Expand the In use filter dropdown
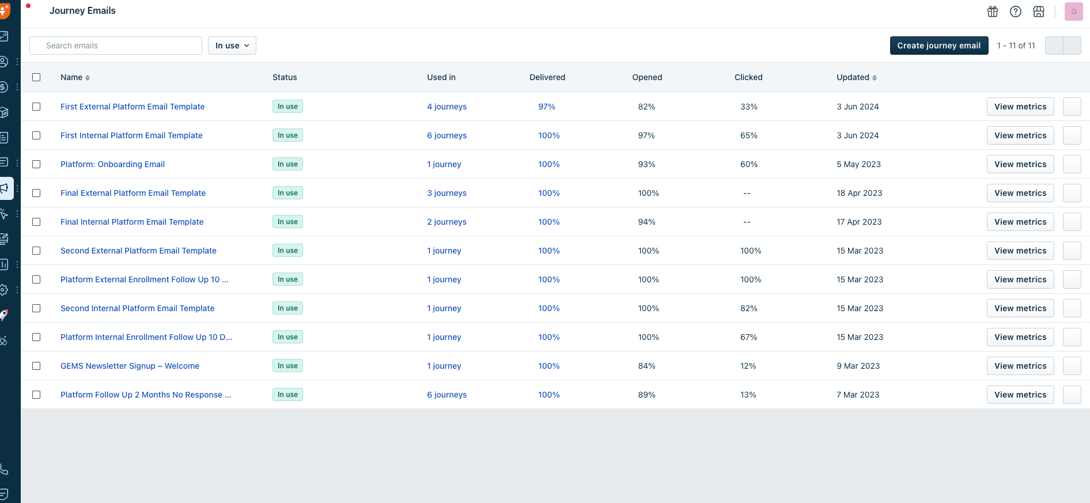The image size is (1090, 503). [x=232, y=46]
